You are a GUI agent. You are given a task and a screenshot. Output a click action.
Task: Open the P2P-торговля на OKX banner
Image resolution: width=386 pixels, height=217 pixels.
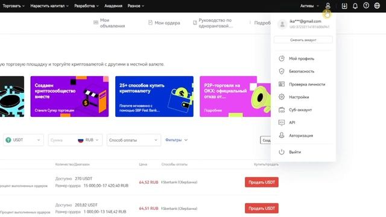pyautogui.click(x=235, y=96)
